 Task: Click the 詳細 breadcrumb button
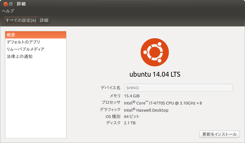click(44, 20)
